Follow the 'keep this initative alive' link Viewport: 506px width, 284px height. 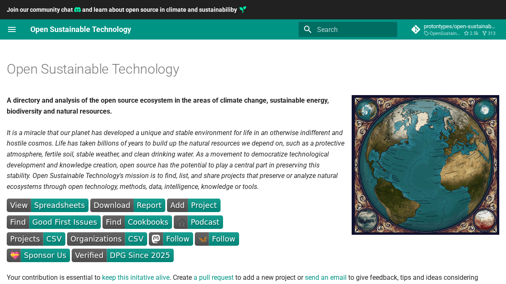coord(136,278)
